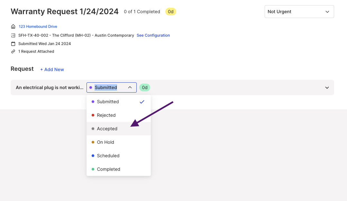Click the home icon beside the address

coord(13,27)
